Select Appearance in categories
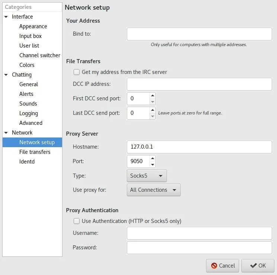Viewport: 277px width, 275px height. click(33, 26)
